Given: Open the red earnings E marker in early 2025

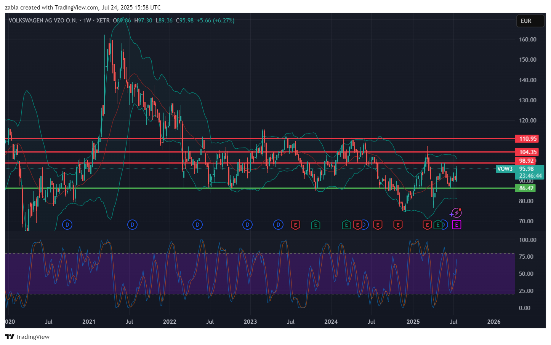Looking at the screenshot, I should coord(427,225).
